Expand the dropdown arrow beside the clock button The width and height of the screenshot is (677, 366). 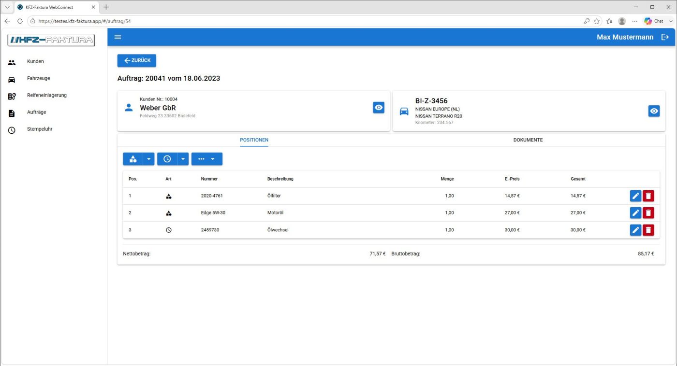coord(183,159)
